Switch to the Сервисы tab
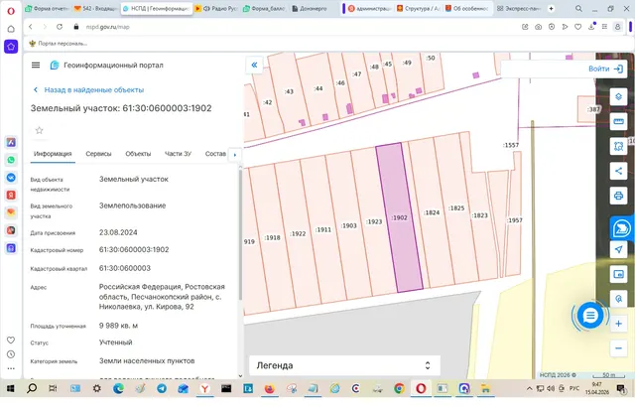 (98, 154)
